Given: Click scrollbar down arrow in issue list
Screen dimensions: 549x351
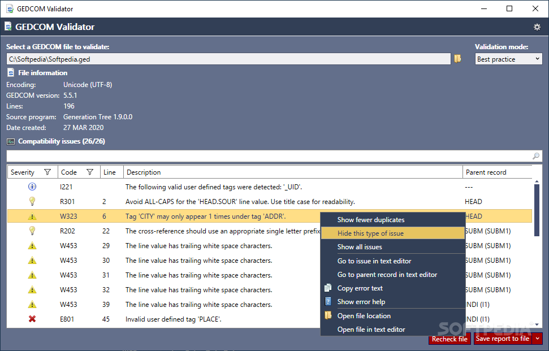Looking at the screenshot, I should coord(537,324).
